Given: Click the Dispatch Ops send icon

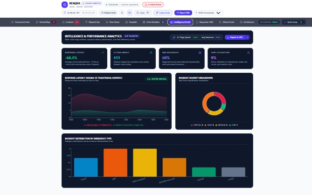Looking at the screenshot, I should click(86, 22).
